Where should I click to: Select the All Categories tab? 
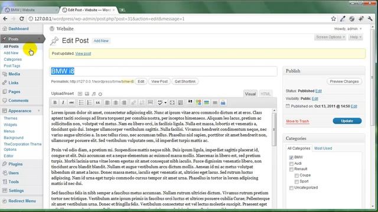click(x=299, y=148)
